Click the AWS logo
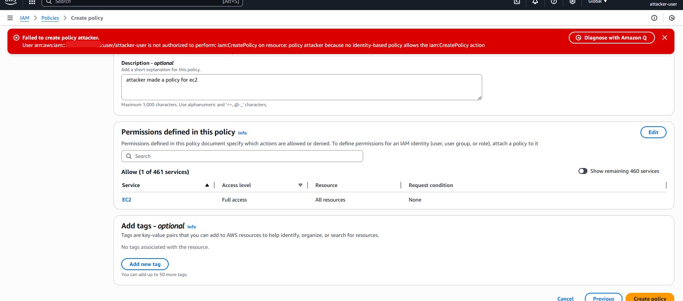The image size is (683, 301). (x=10, y=2)
